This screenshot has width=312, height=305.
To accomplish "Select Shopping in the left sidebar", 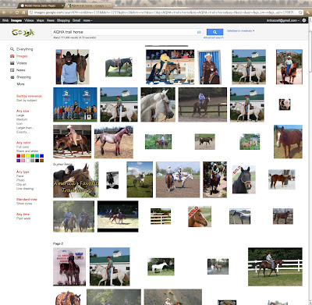I will [23, 77].
